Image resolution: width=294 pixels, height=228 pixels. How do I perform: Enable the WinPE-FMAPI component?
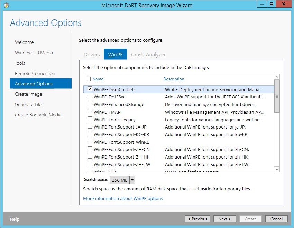click(90, 112)
